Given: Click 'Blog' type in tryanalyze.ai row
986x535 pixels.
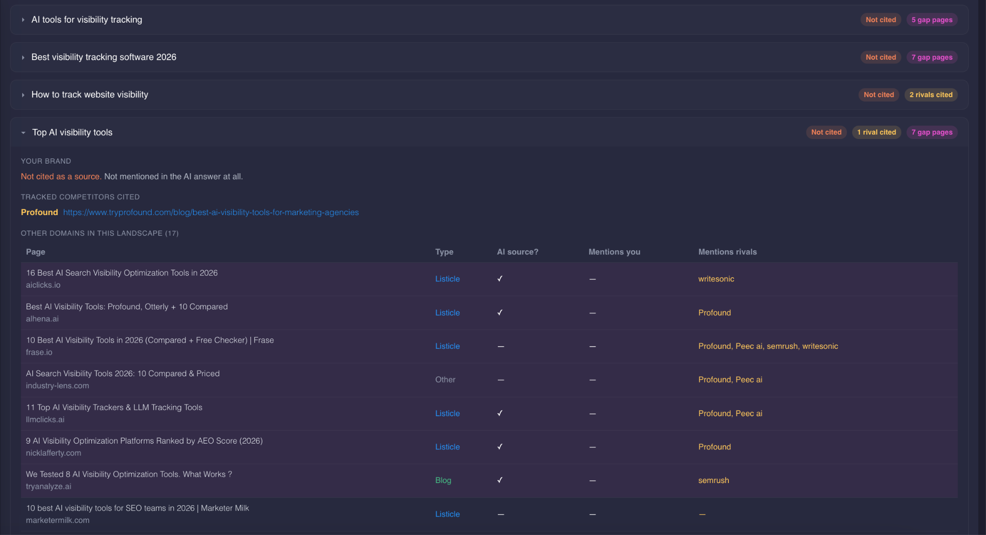Looking at the screenshot, I should [x=443, y=480].
